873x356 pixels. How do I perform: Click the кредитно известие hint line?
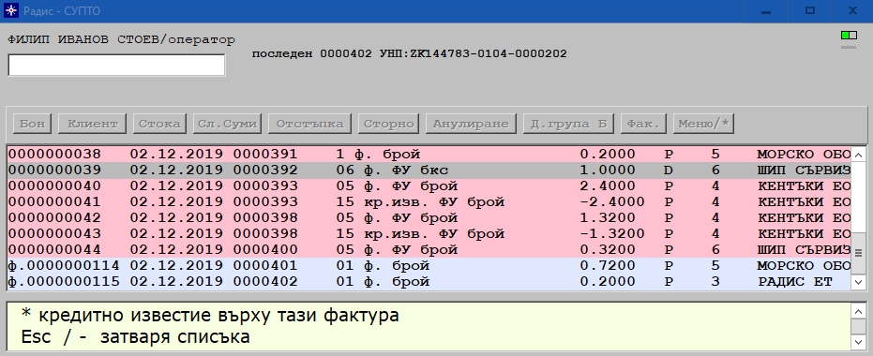pos(210,316)
